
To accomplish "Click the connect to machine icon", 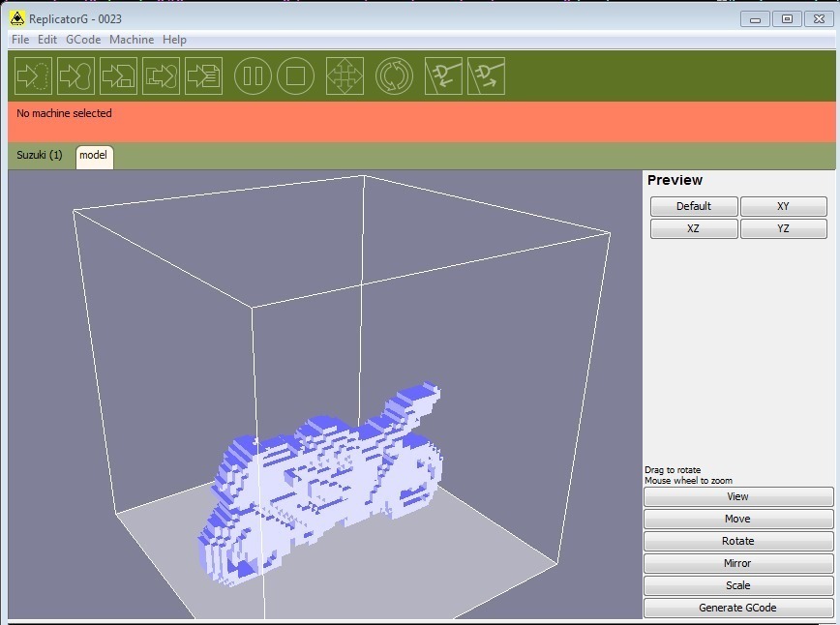I will coord(443,76).
